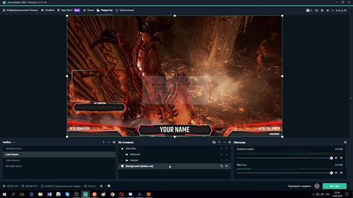
Task: Open File Explorer from taskbar
Action: tap(40, 194)
